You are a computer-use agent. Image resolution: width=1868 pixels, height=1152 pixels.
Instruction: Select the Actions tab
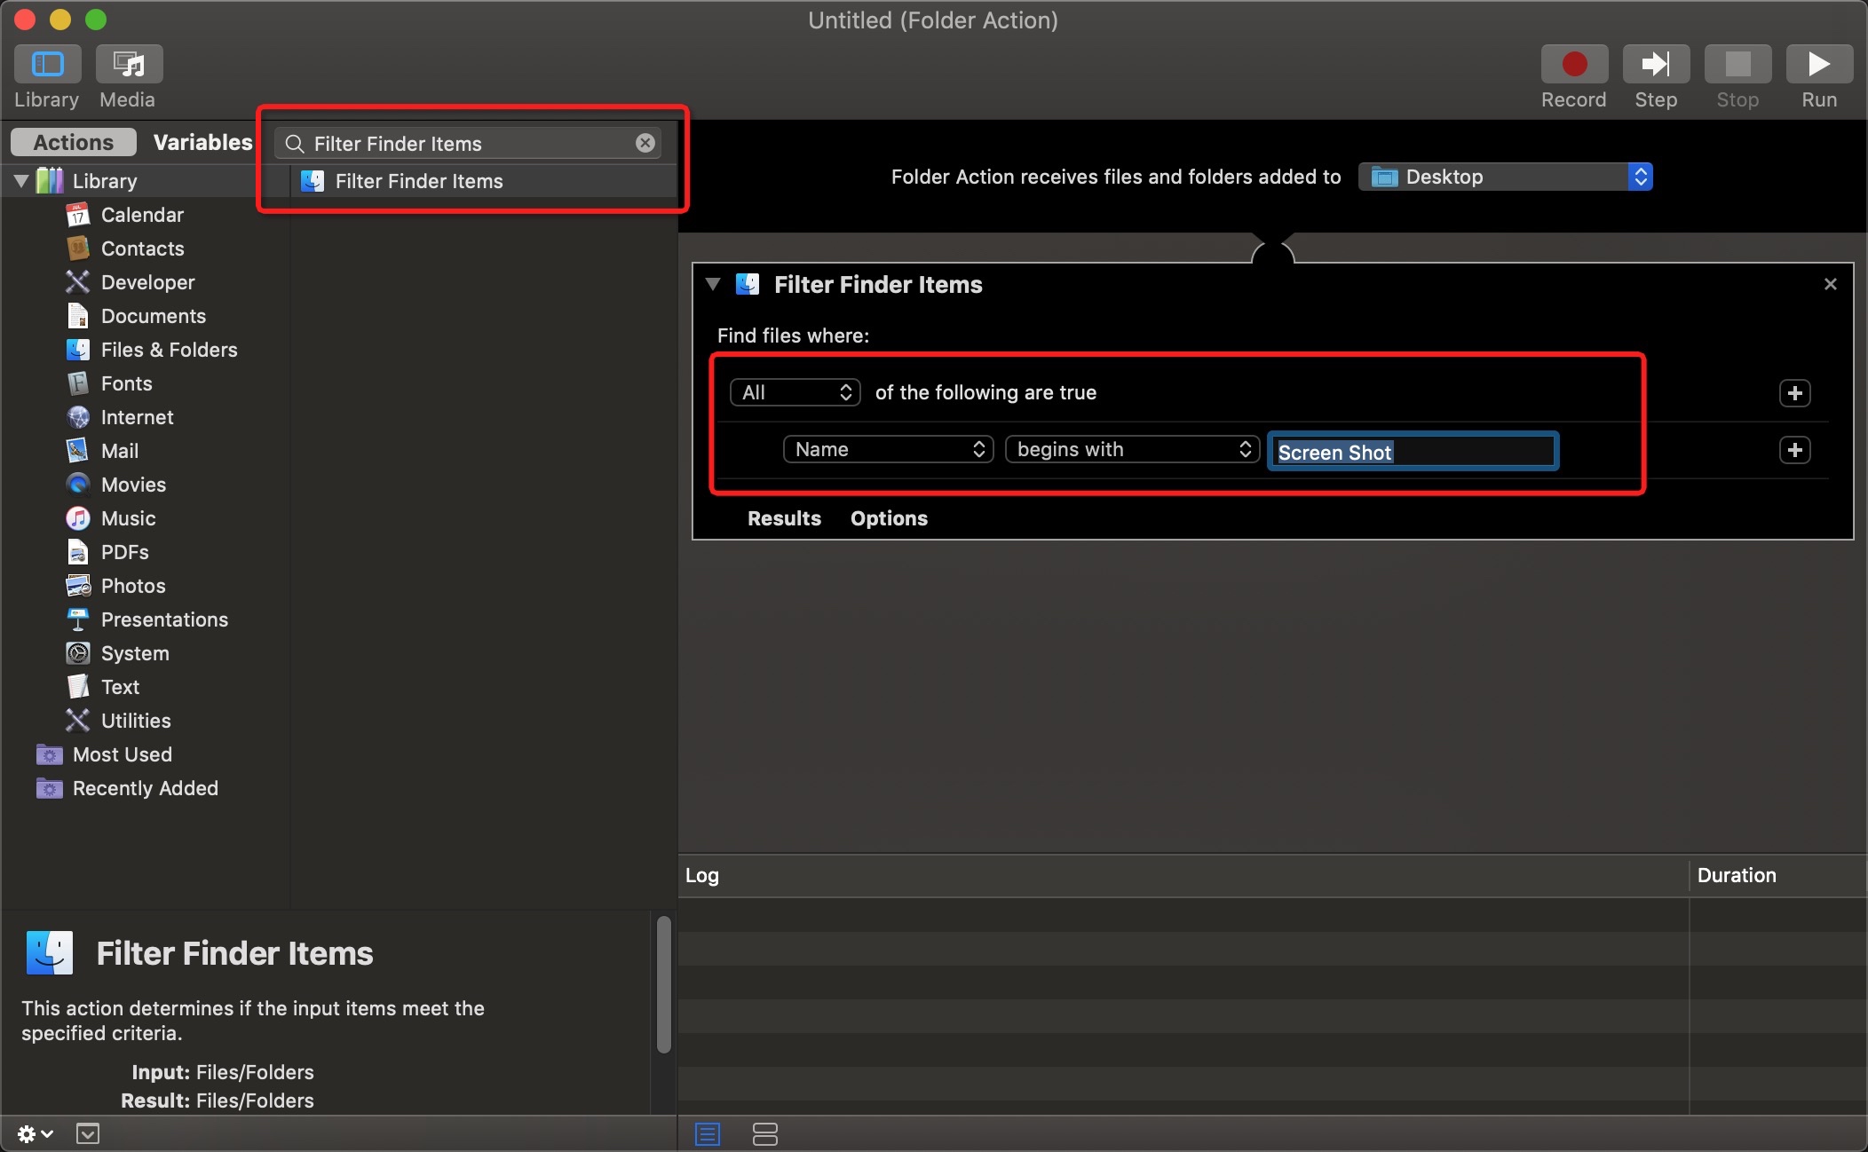[74, 142]
